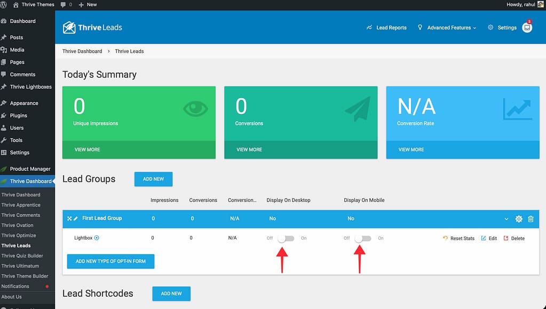The width and height of the screenshot is (546, 309).
Task: Click Add New button beside Lead Groups
Action: (x=153, y=179)
